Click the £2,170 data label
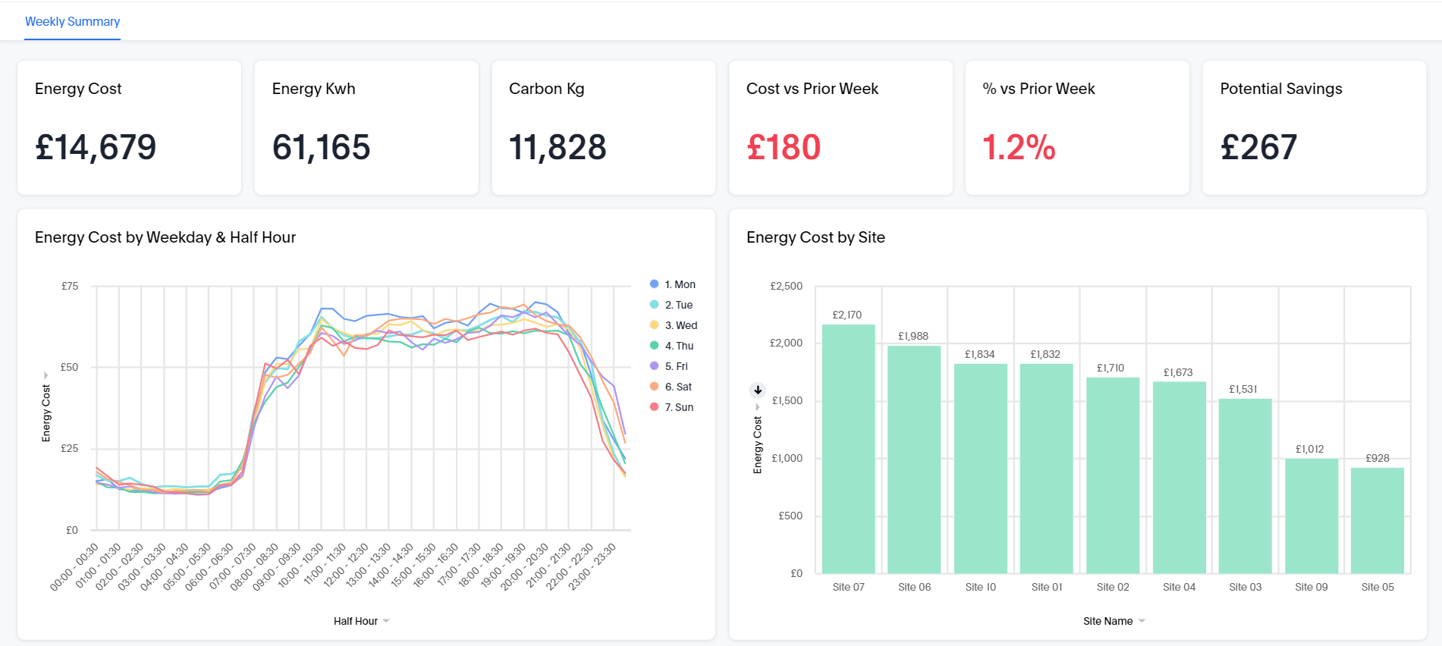Viewport: 1442px width, 646px height. point(847,315)
